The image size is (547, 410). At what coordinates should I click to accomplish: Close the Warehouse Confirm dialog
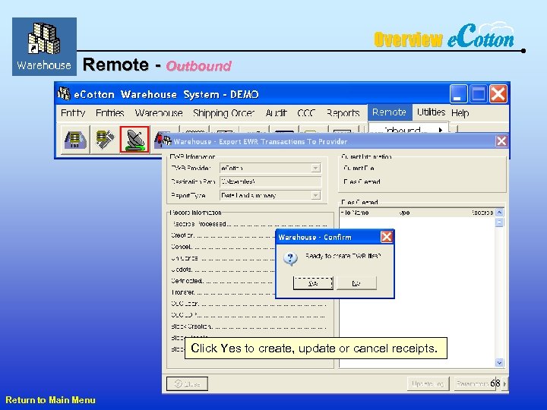click(x=387, y=237)
